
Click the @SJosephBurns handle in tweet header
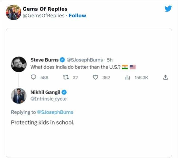[84, 60]
